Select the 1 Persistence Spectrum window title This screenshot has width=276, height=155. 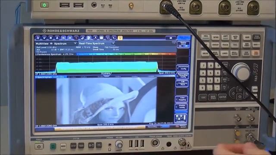point(48,54)
